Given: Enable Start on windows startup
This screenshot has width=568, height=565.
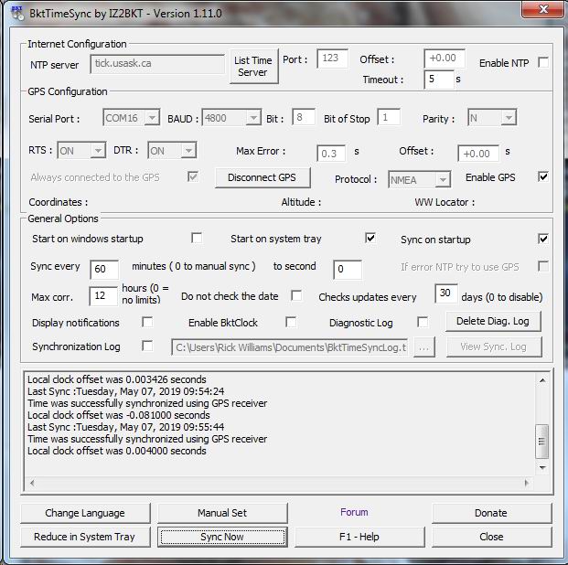Looking at the screenshot, I should 197,239.
